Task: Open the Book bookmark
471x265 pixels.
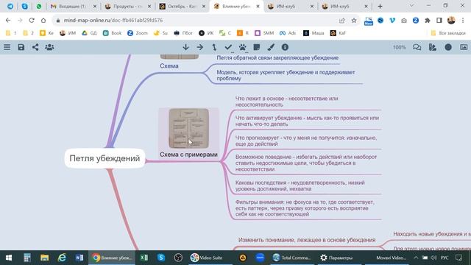Action: (112, 33)
